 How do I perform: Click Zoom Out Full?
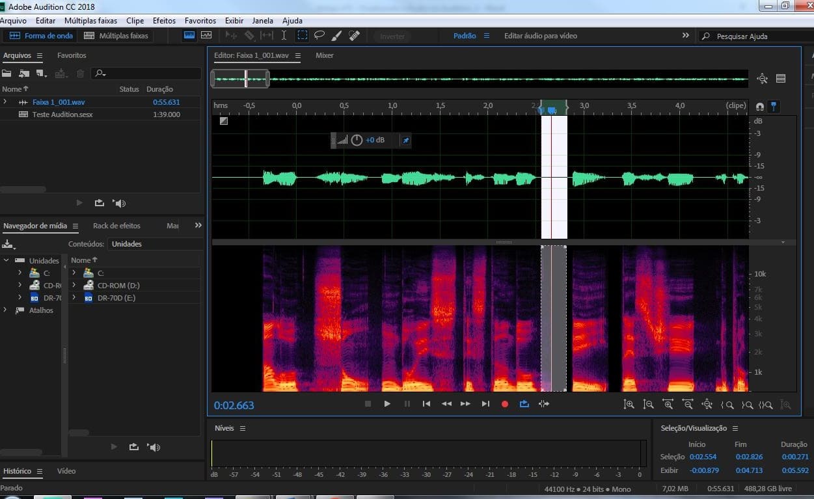click(707, 405)
